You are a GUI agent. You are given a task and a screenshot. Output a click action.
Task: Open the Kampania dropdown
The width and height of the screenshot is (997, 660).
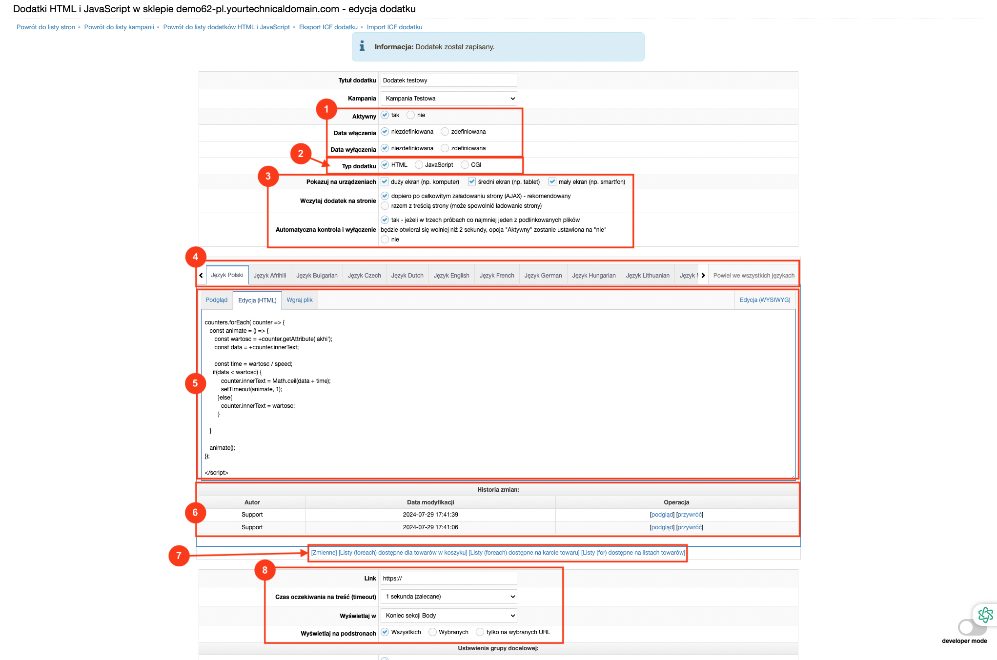(x=448, y=99)
